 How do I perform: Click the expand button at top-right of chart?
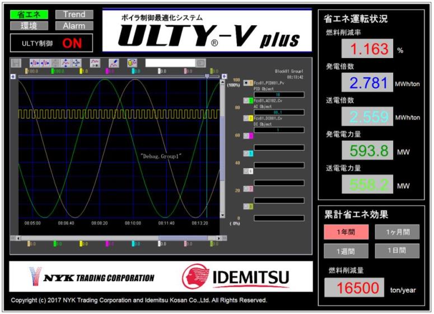tap(225, 77)
